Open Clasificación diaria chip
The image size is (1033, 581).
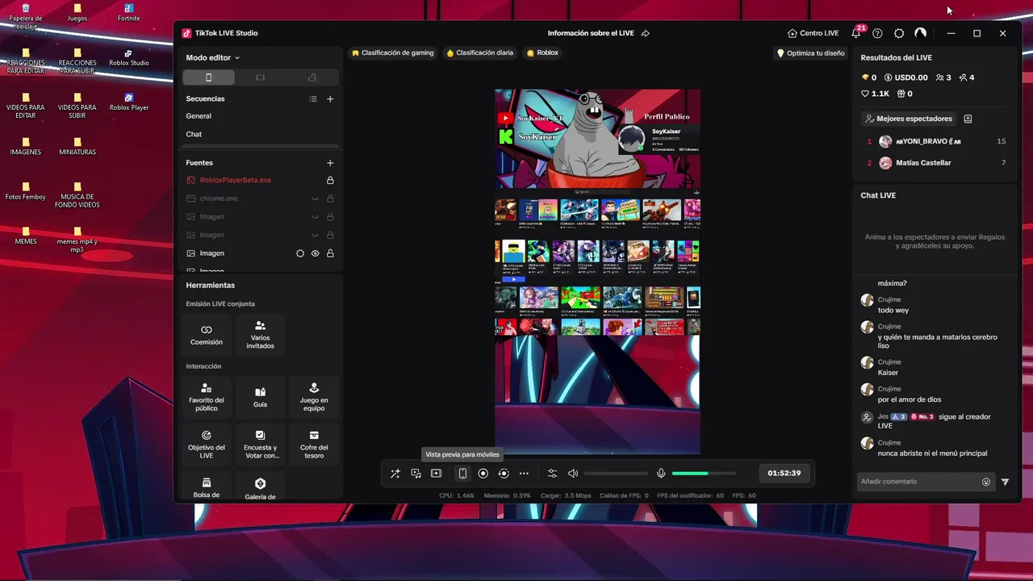coord(480,52)
